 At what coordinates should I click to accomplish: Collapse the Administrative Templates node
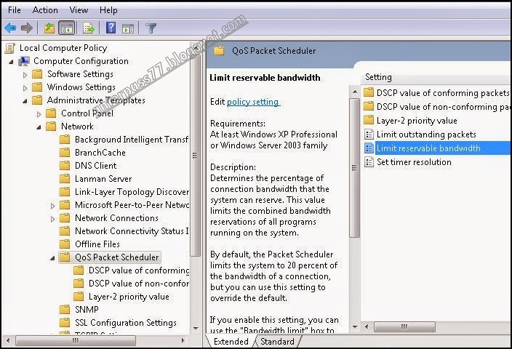click(x=25, y=101)
